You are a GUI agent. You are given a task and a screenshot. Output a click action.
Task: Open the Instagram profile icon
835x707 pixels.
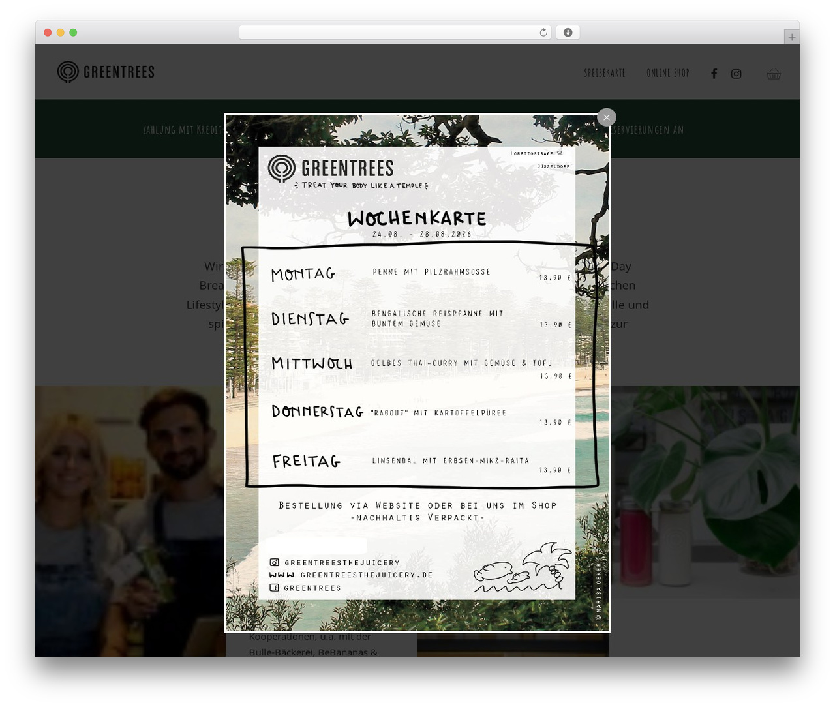(x=736, y=74)
